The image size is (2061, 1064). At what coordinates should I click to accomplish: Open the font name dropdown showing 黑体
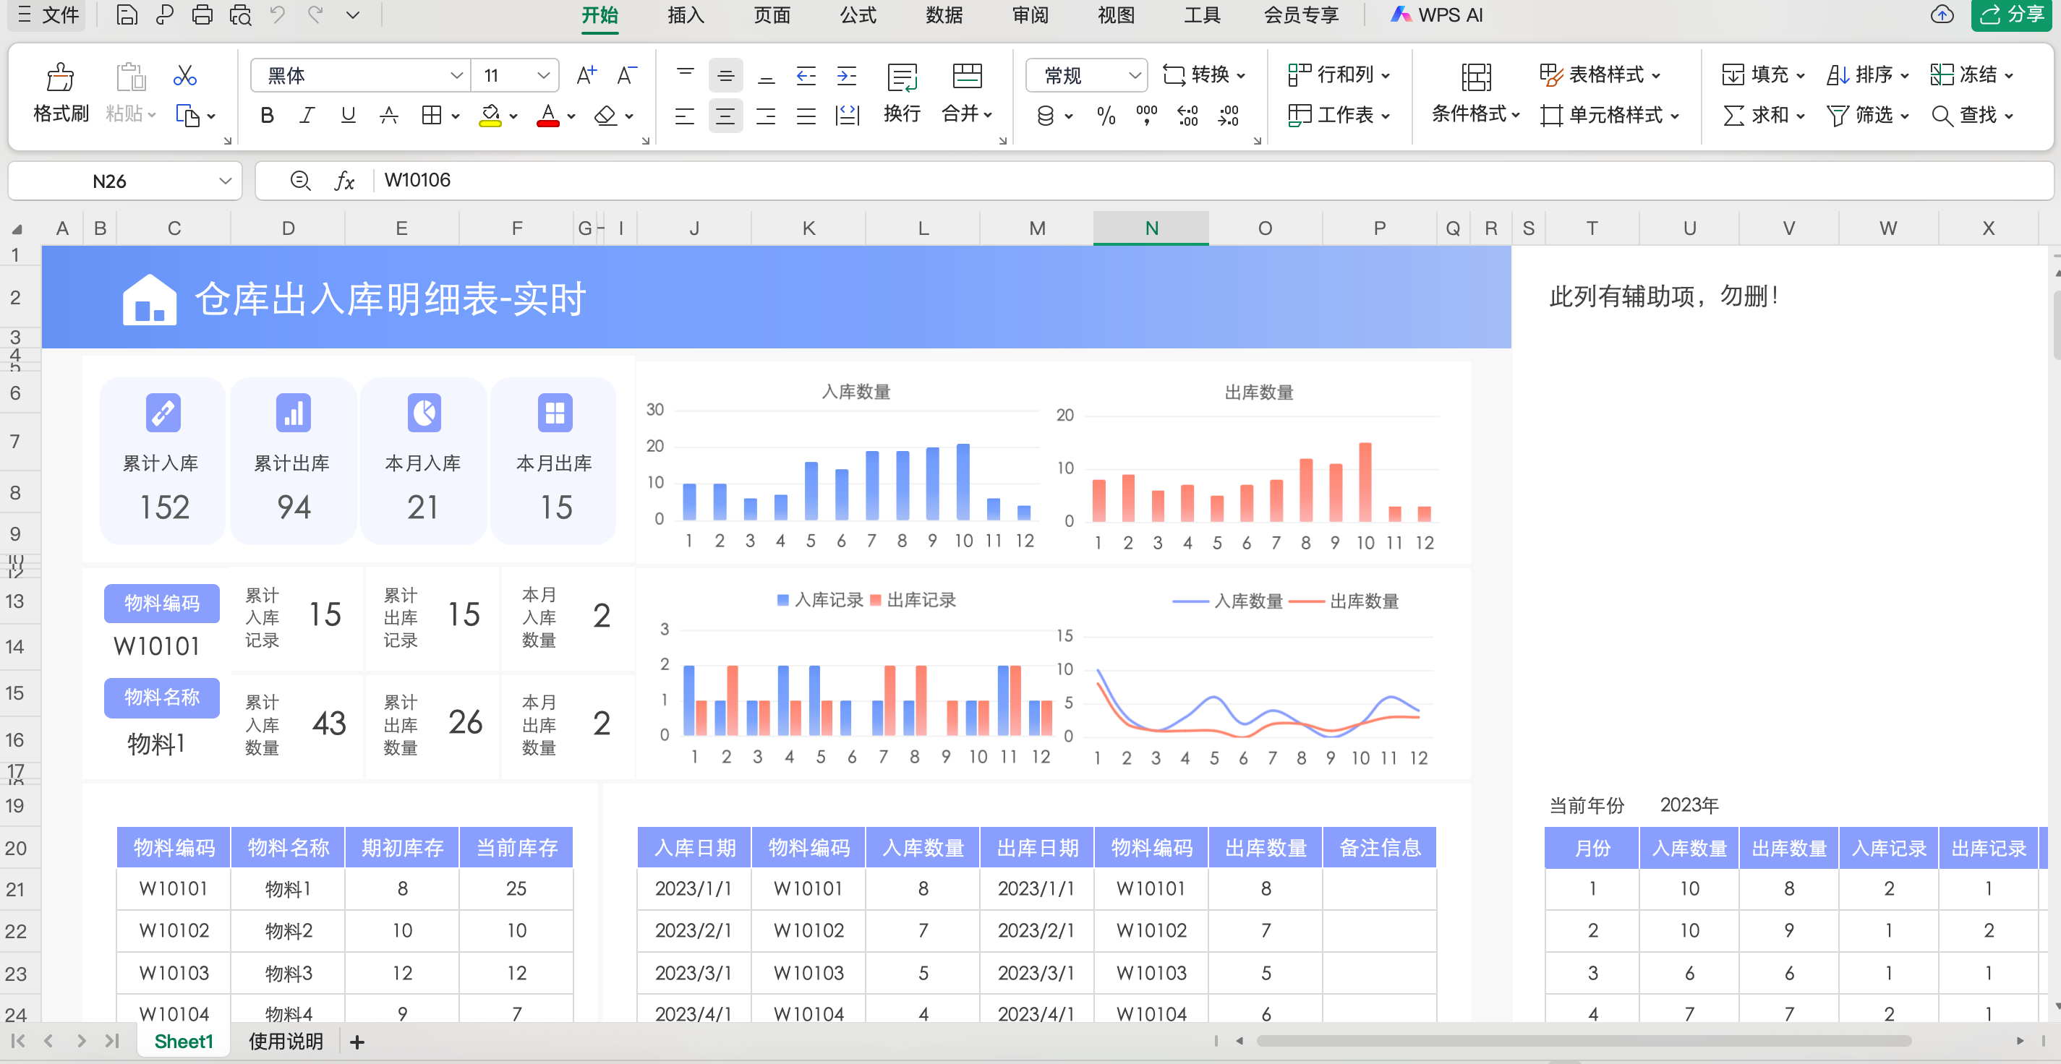coord(456,75)
